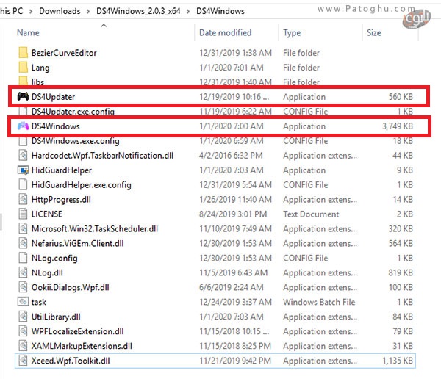Select the WPFLocalizeExtension.dll file name
Screen dimensions: 441x379
pos(78,331)
